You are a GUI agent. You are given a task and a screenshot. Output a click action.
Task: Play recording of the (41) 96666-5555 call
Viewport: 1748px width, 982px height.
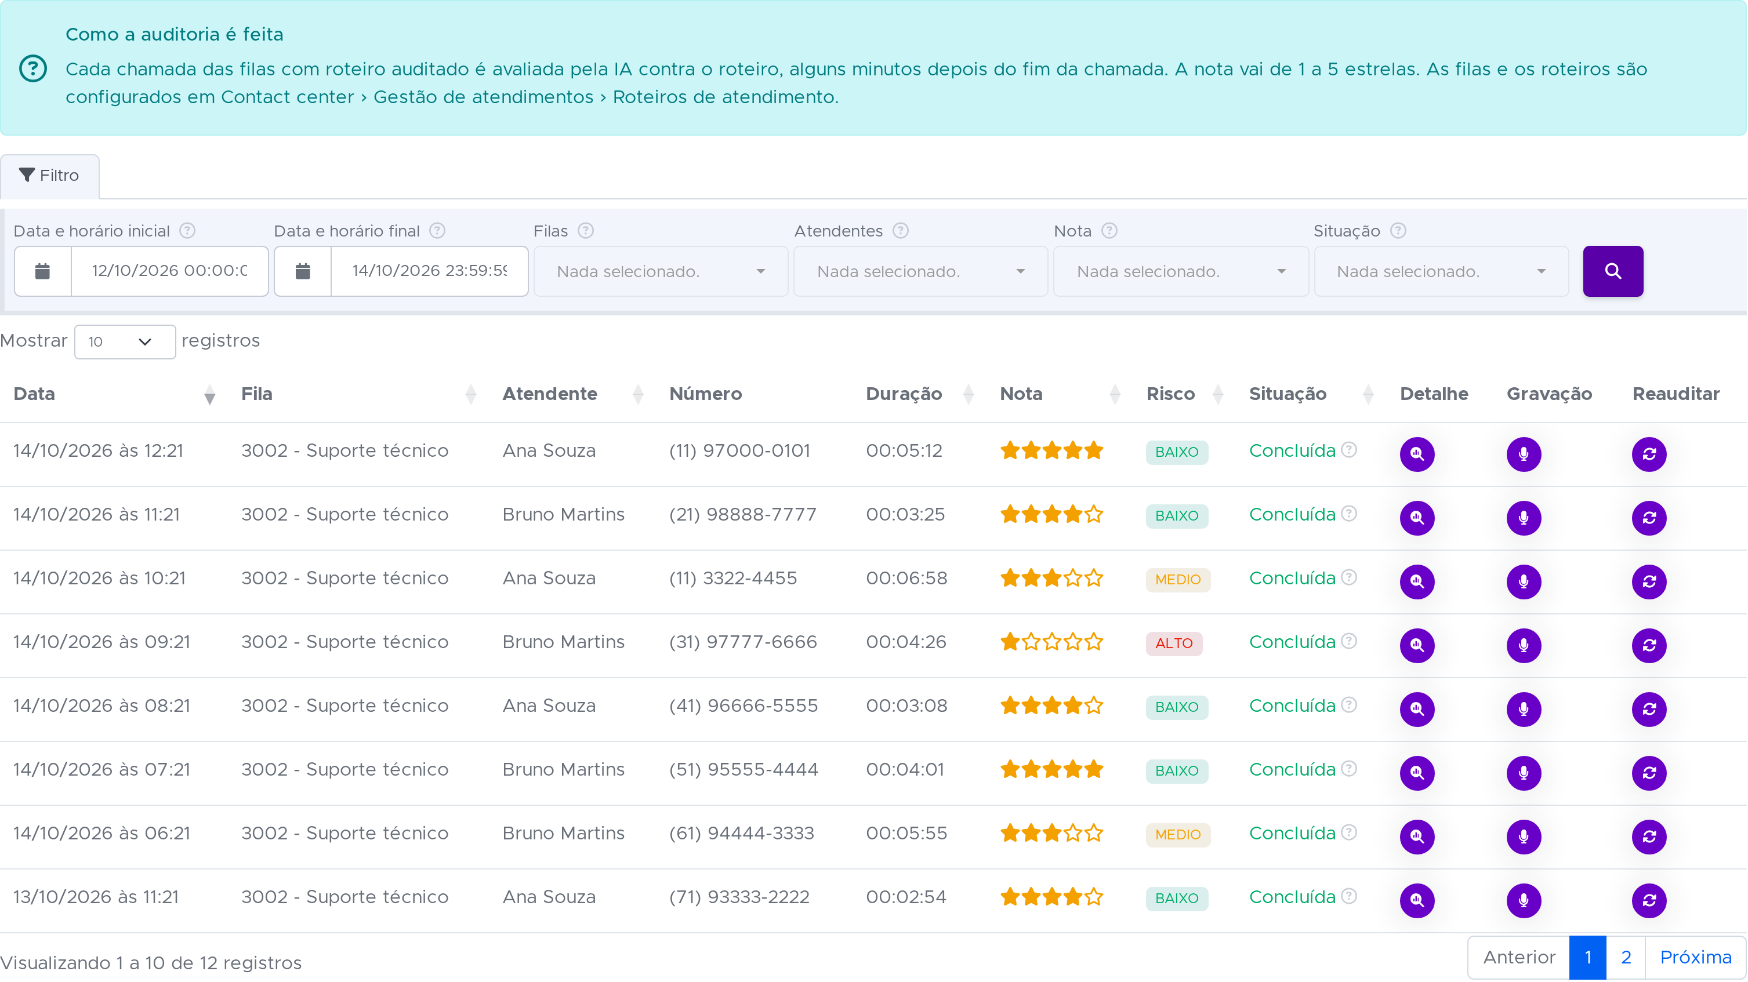click(x=1524, y=709)
